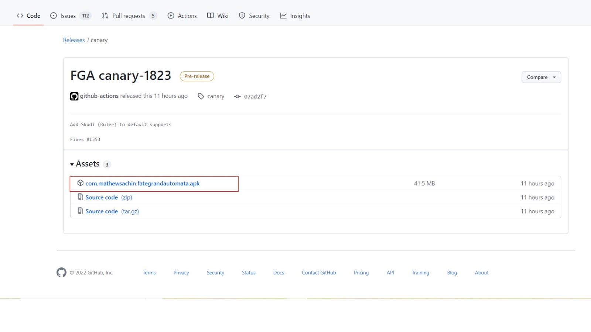
Task: Go to Pull requests tab
Action: pyautogui.click(x=129, y=15)
